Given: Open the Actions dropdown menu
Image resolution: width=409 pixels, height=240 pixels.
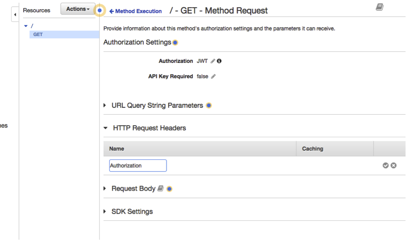Looking at the screenshot, I should click(78, 9).
